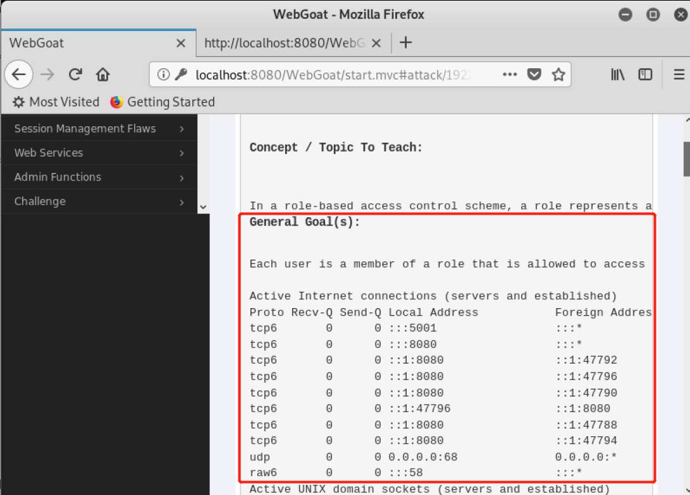This screenshot has height=495, width=690.
Task: Click the forward navigation arrow
Action: tap(47, 75)
